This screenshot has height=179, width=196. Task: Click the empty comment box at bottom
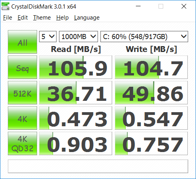point(98,166)
